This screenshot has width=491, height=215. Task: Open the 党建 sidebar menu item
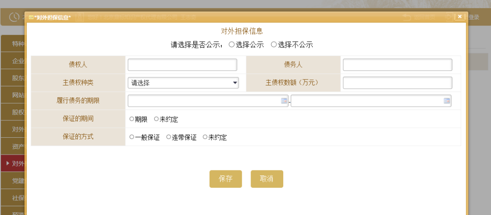click(18, 181)
